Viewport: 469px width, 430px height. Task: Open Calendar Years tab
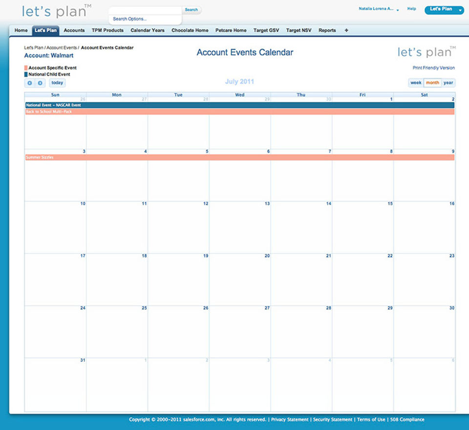(x=148, y=30)
